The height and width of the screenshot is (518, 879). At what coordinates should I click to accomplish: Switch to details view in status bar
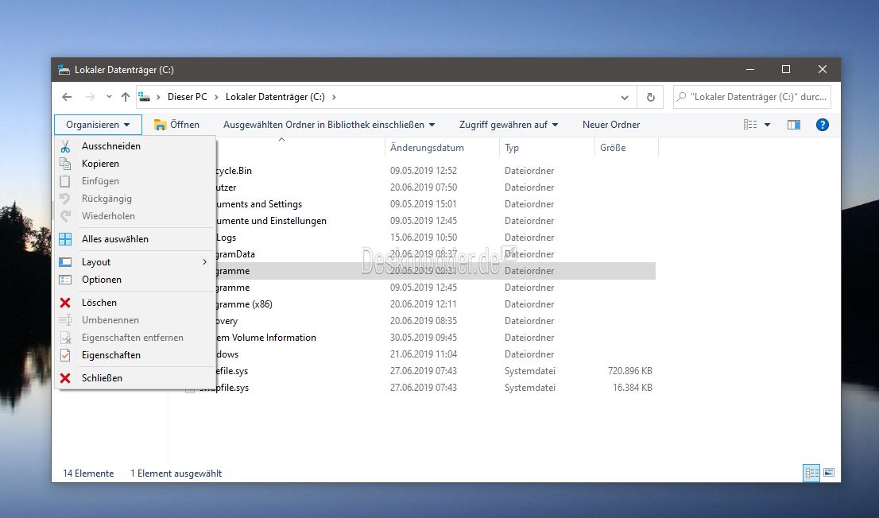(x=811, y=473)
